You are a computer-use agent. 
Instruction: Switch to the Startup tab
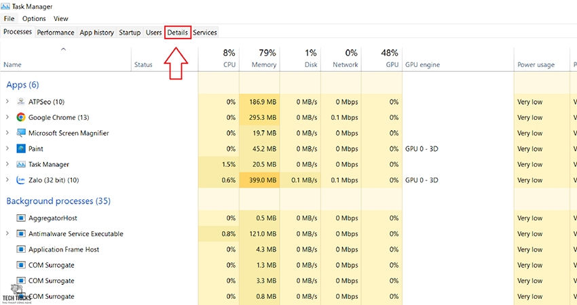(x=130, y=33)
